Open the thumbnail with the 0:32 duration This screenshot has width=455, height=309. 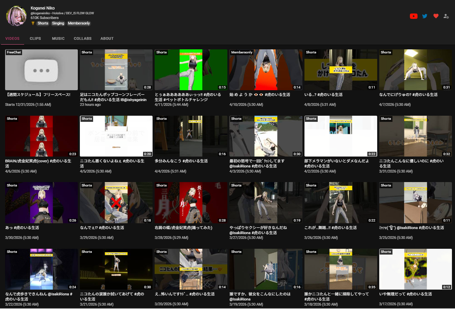(416, 136)
